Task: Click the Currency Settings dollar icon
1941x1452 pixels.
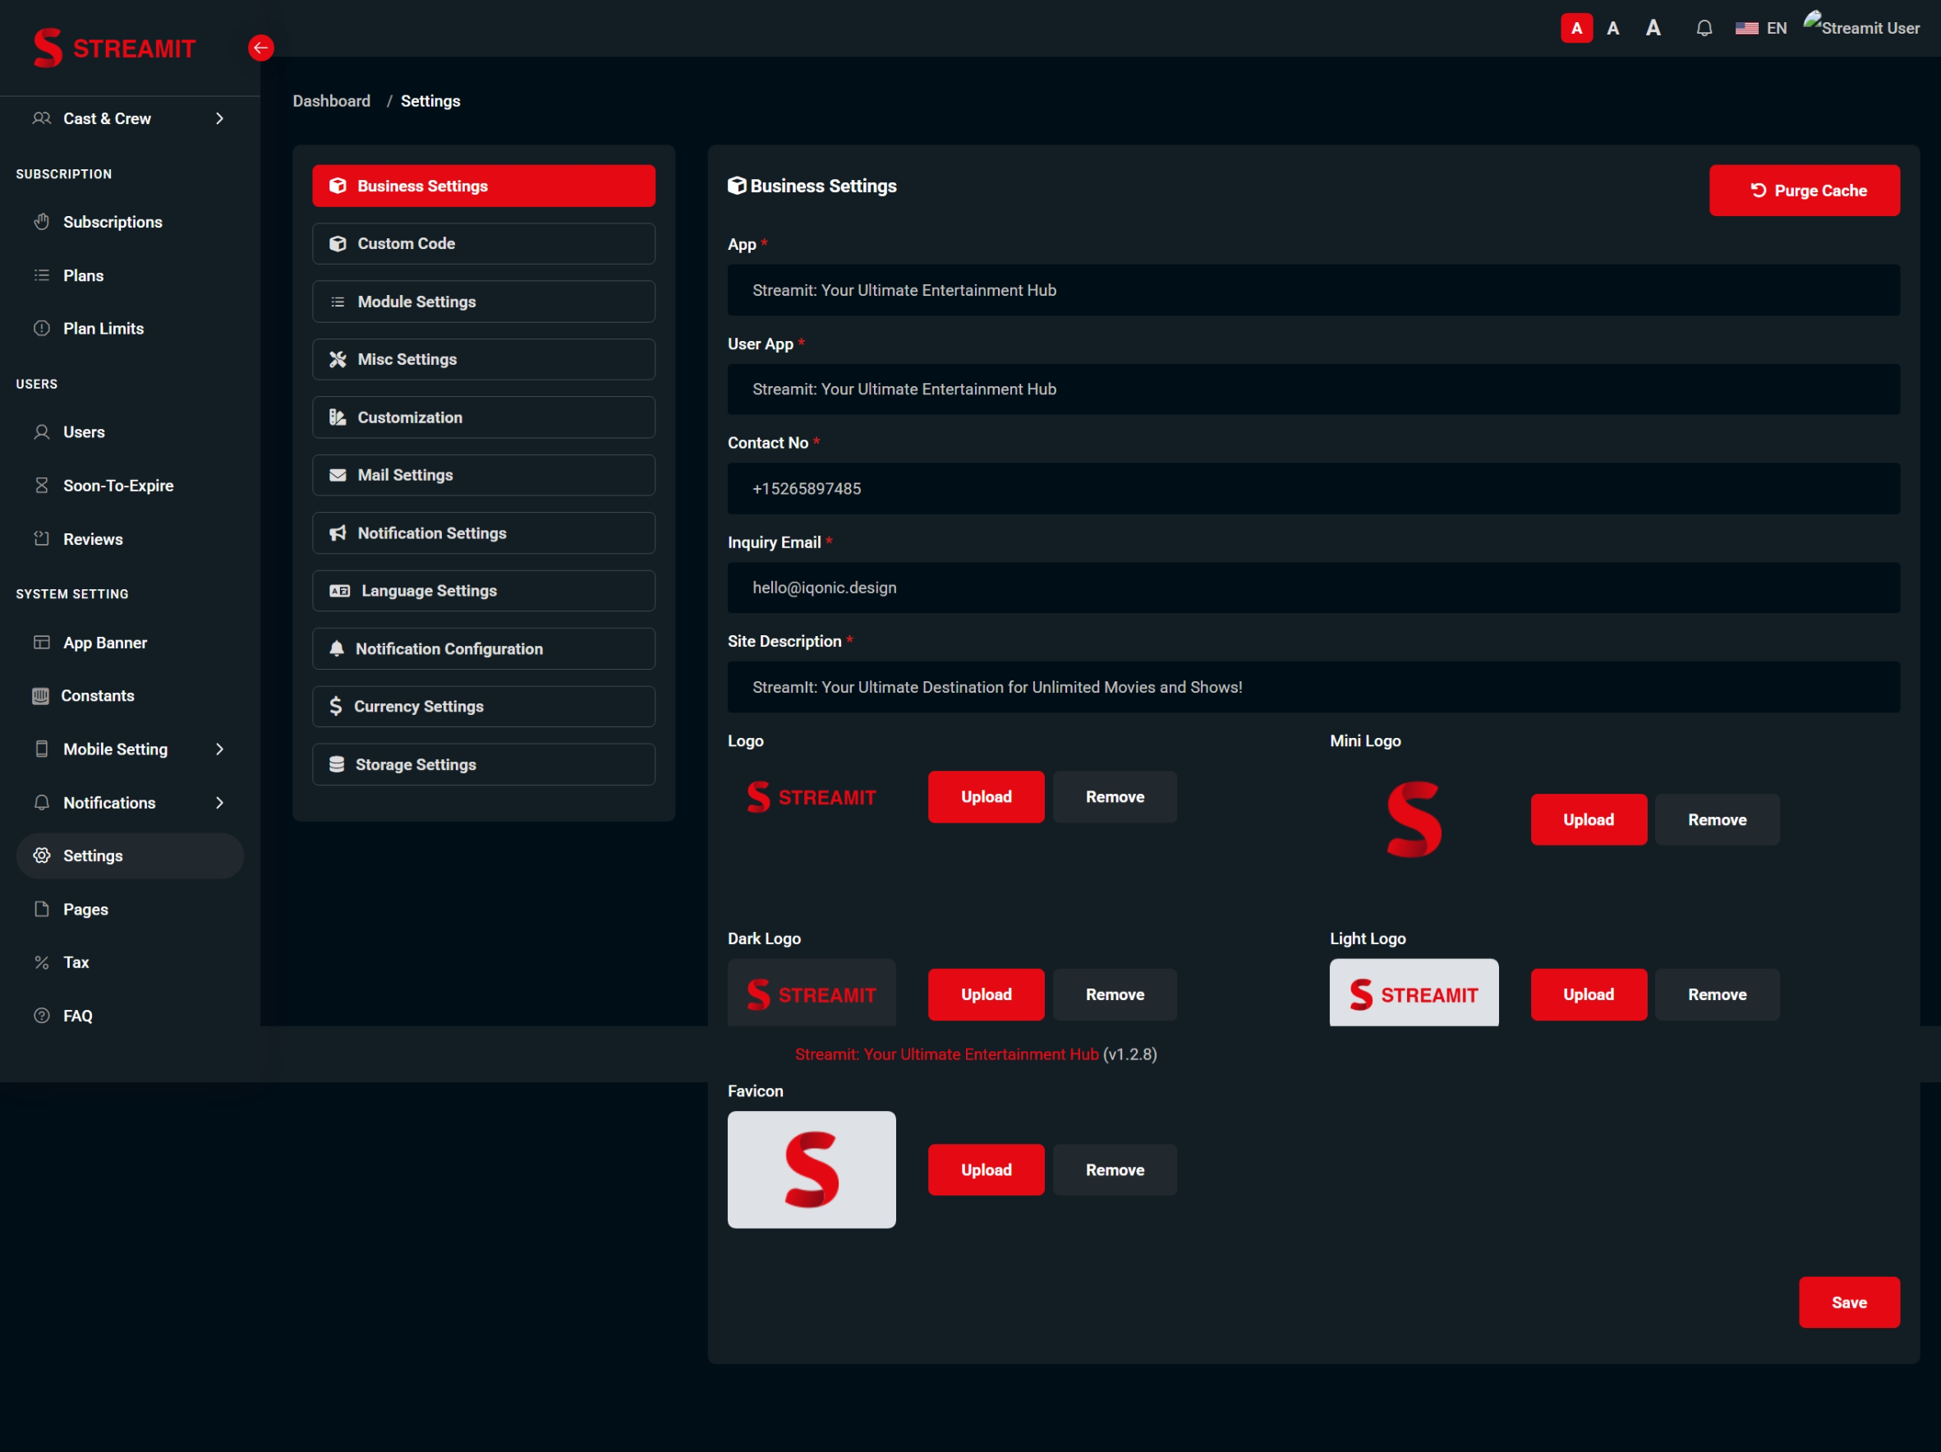Action: point(336,707)
